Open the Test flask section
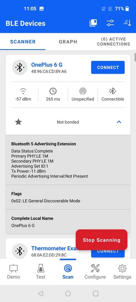The height and width of the screenshot is (302, 136). tap(40, 272)
